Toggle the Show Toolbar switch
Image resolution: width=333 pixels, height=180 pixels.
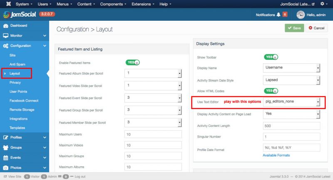(x=271, y=57)
